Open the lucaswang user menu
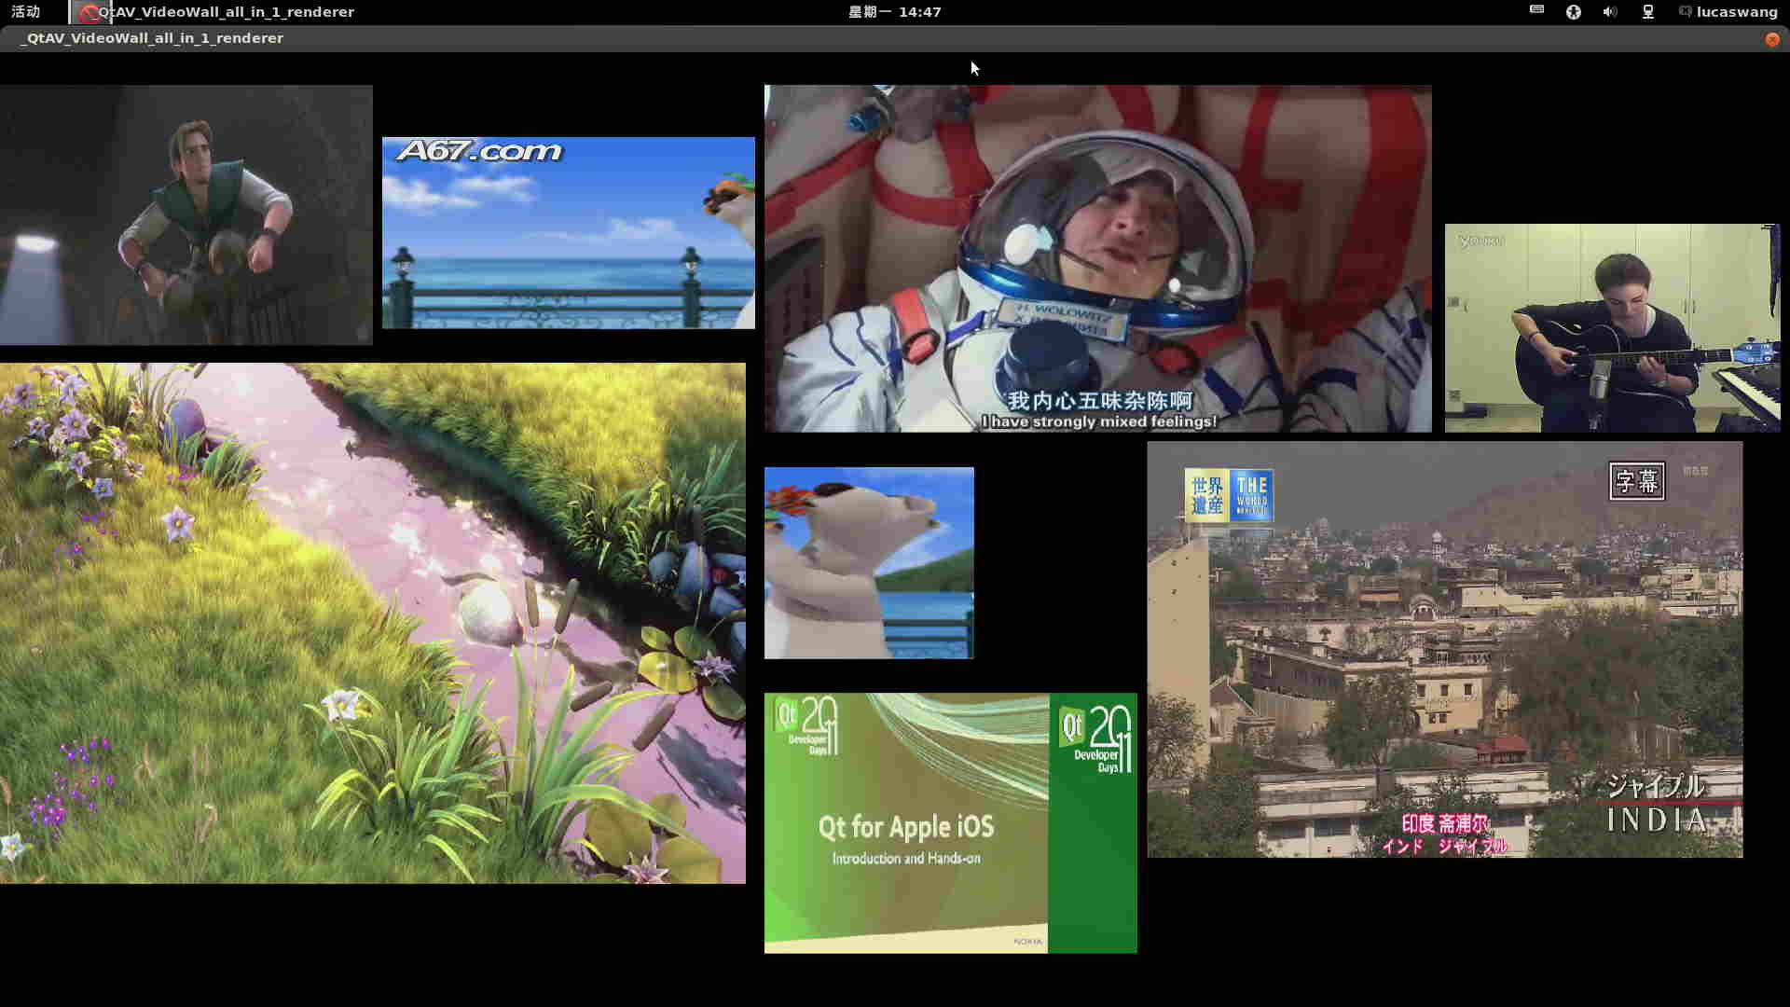Image resolution: width=1790 pixels, height=1007 pixels. 1728,12
